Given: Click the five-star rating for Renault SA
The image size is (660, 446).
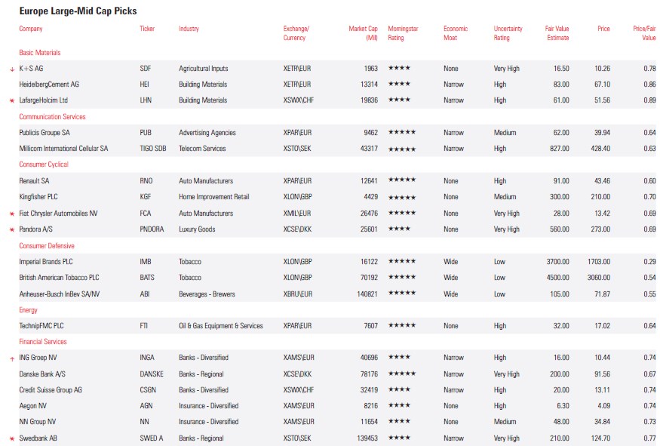Looking at the screenshot, I should click(x=401, y=181).
